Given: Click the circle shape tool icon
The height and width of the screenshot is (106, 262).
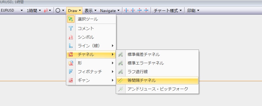Looking at the screenshot, I should coord(58,11).
